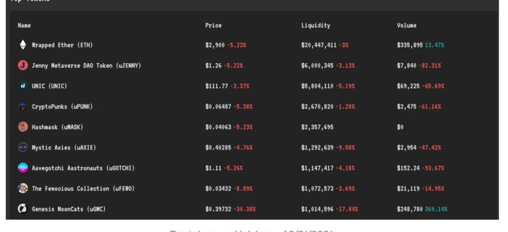This screenshot has height=232, width=508.
Task: Open the Hashmask (uMASK) token page
Action: [x=57, y=127]
